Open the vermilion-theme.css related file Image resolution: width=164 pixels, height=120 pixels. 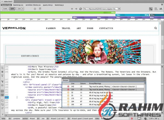click(33, 5)
